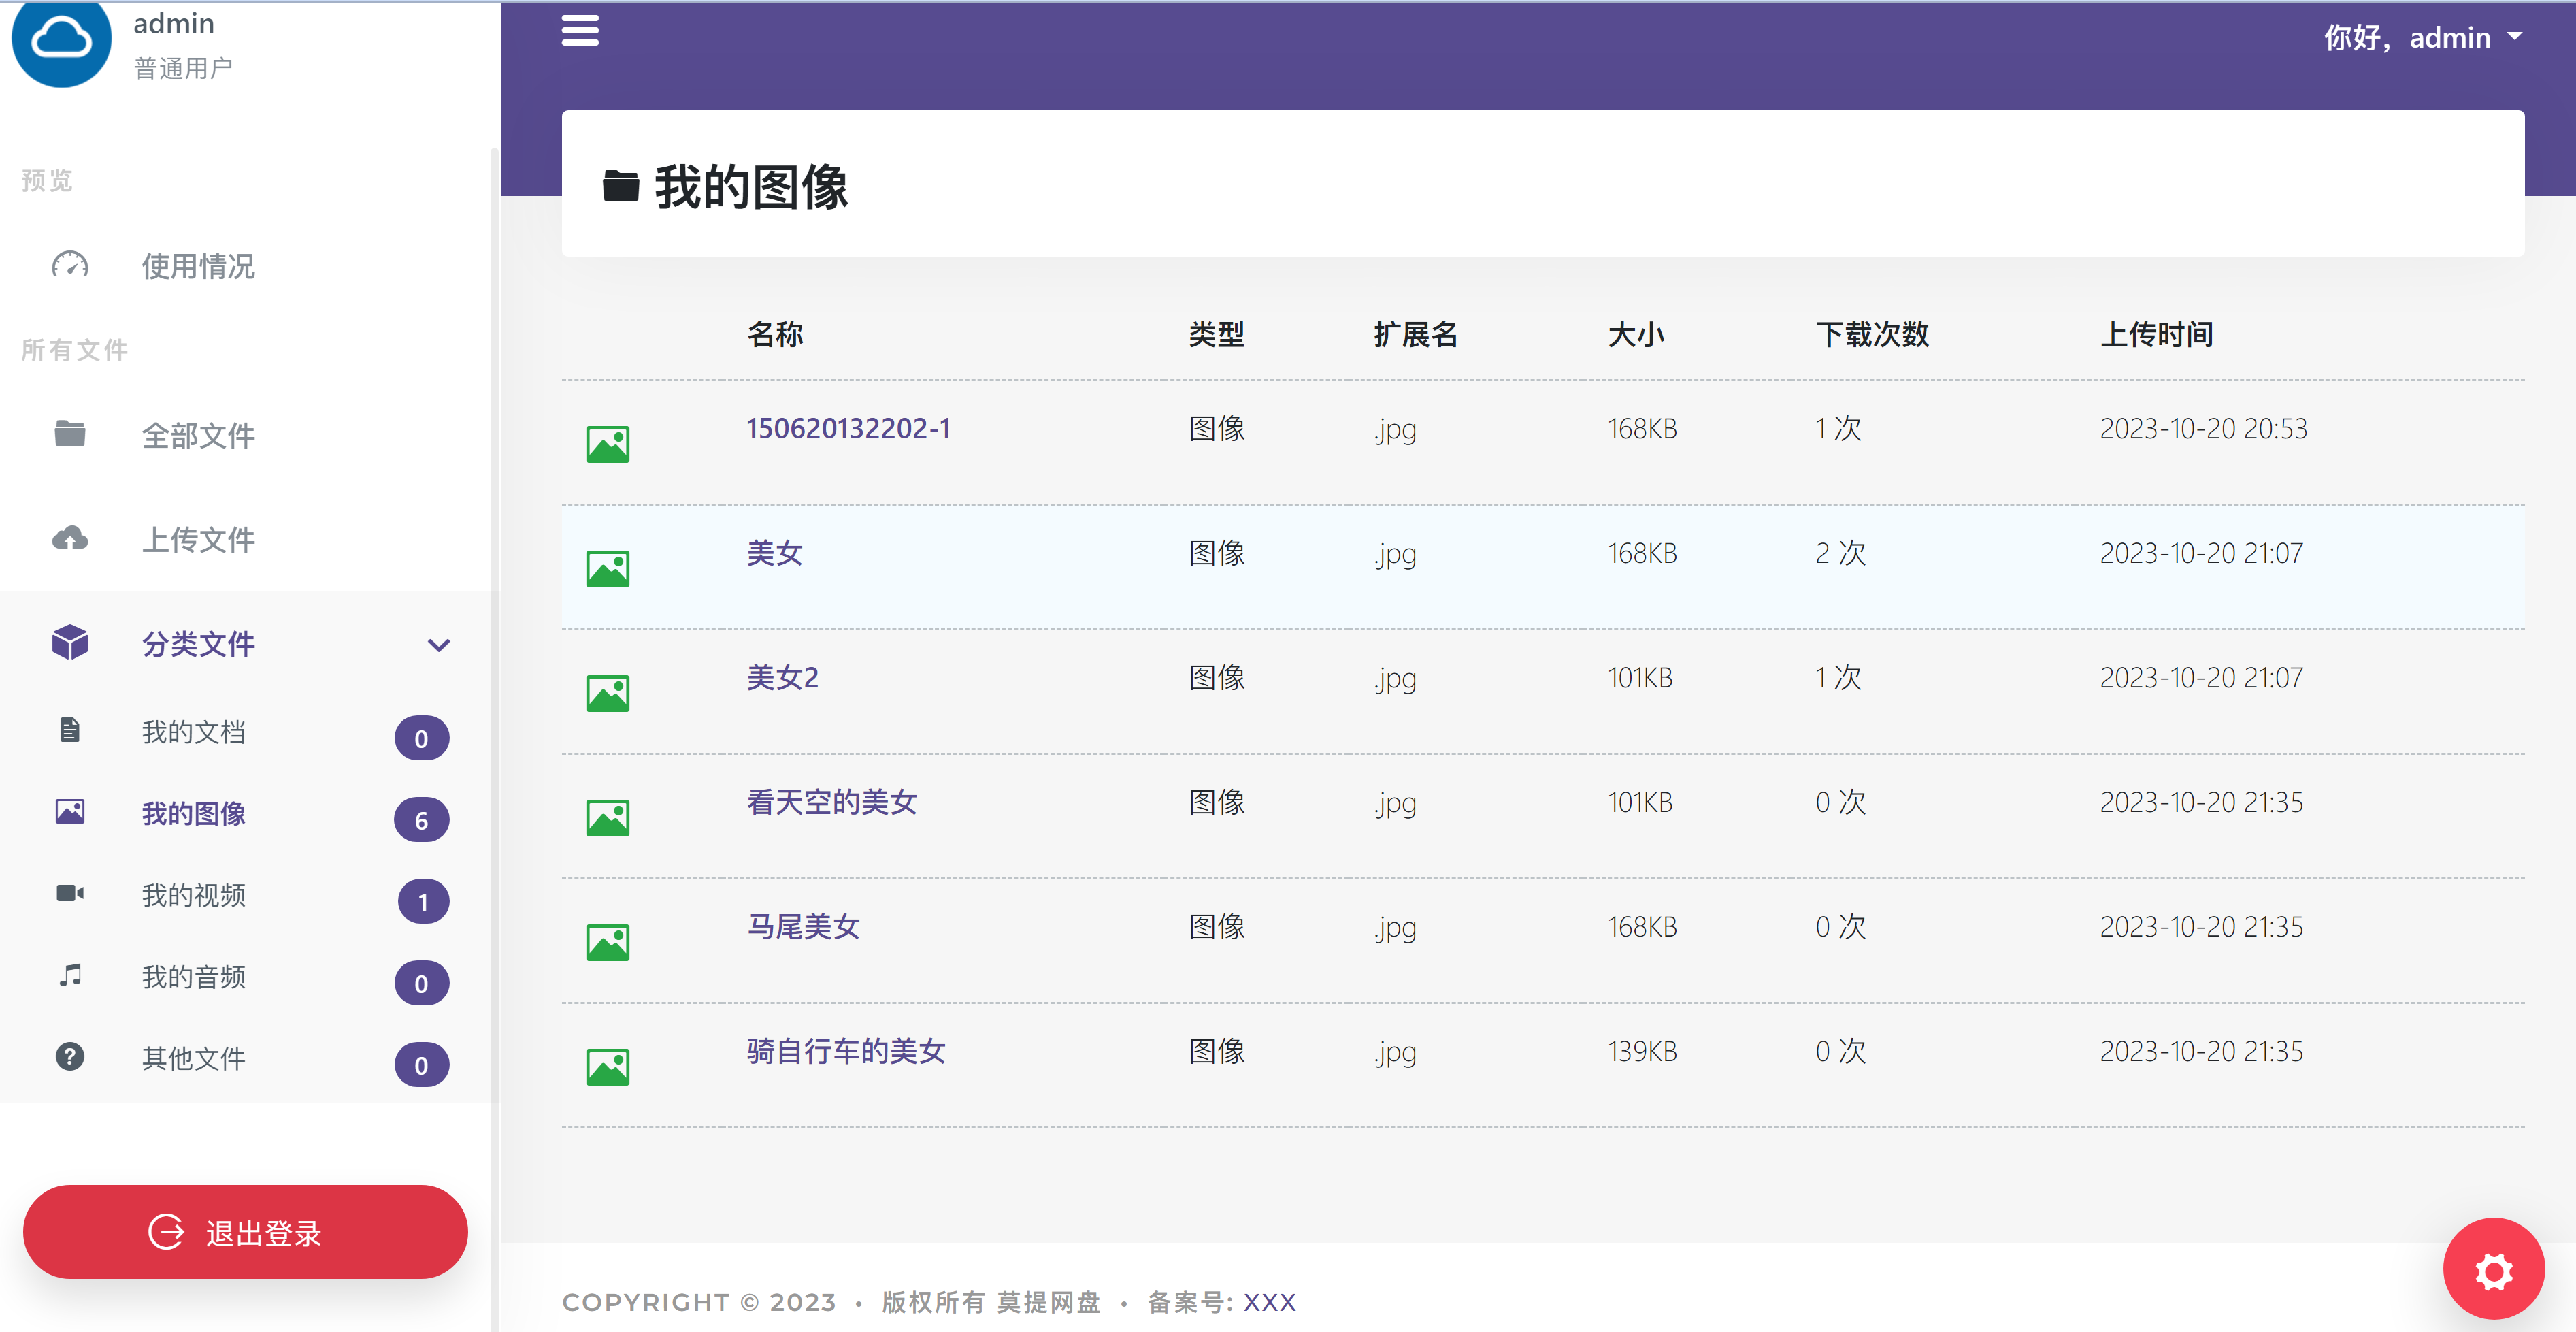Click the 其他文件 question mark icon
2576x1332 pixels.
point(70,1057)
